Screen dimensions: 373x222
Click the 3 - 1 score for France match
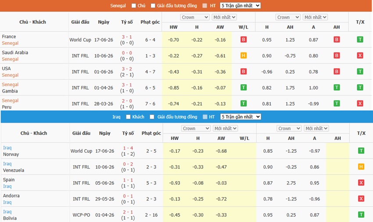127,37
